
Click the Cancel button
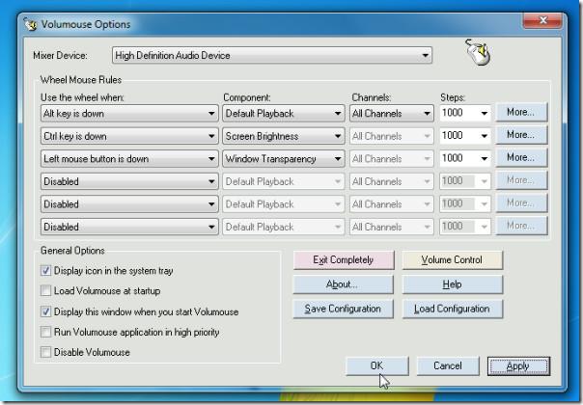tap(448, 366)
